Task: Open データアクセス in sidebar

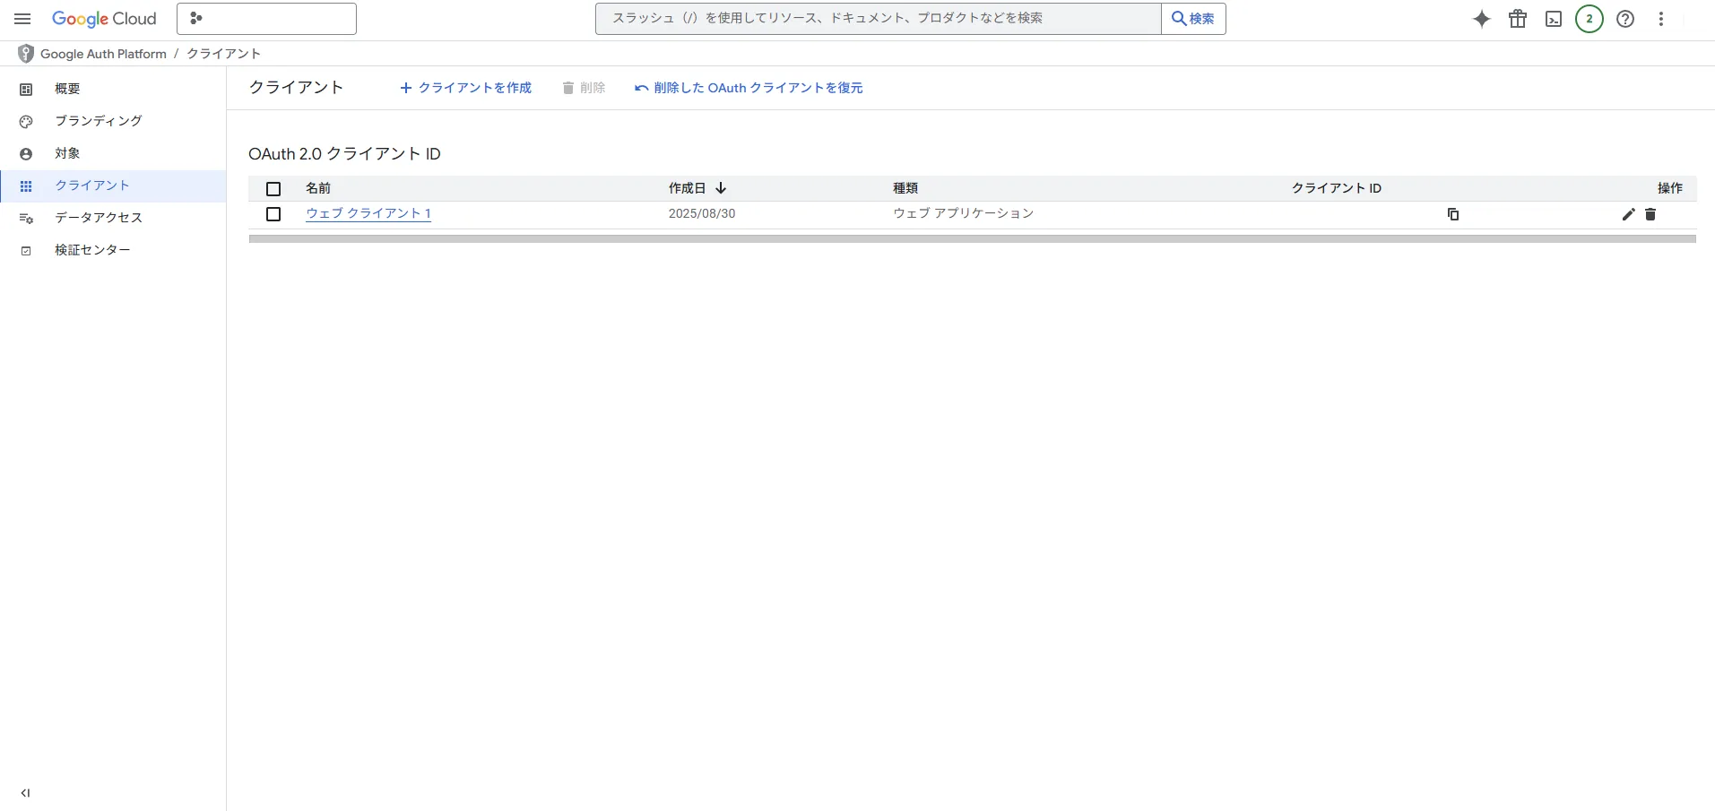Action: click(113, 218)
